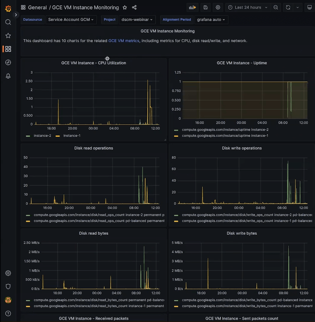
Task: Toggle uptime instance-2 legend series
Action: coord(225,130)
